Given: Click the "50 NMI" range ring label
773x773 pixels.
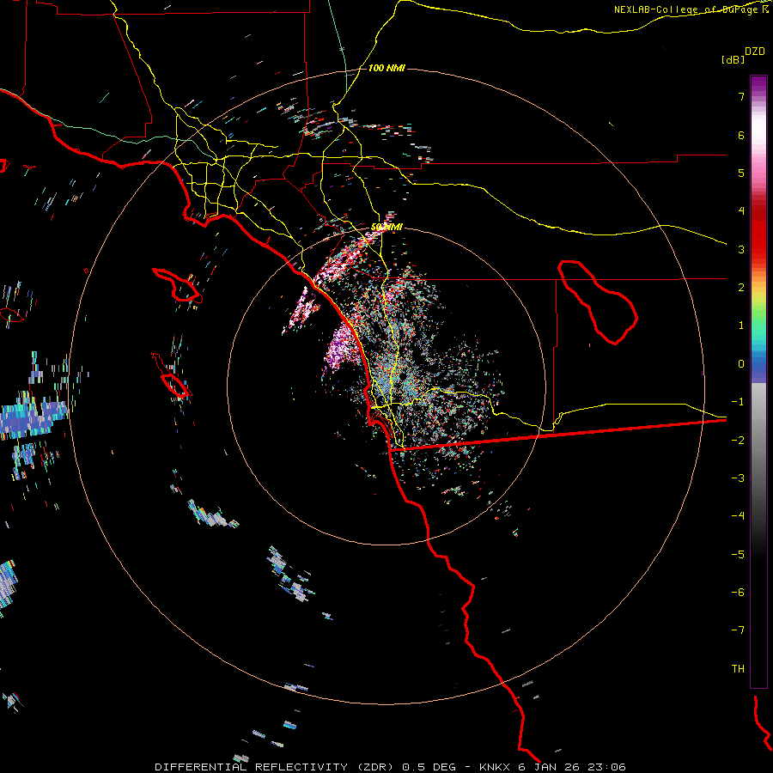Looking at the screenshot, I should click(386, 228).
